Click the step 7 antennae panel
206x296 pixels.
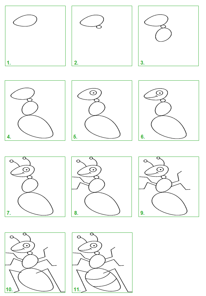(35, 187)
